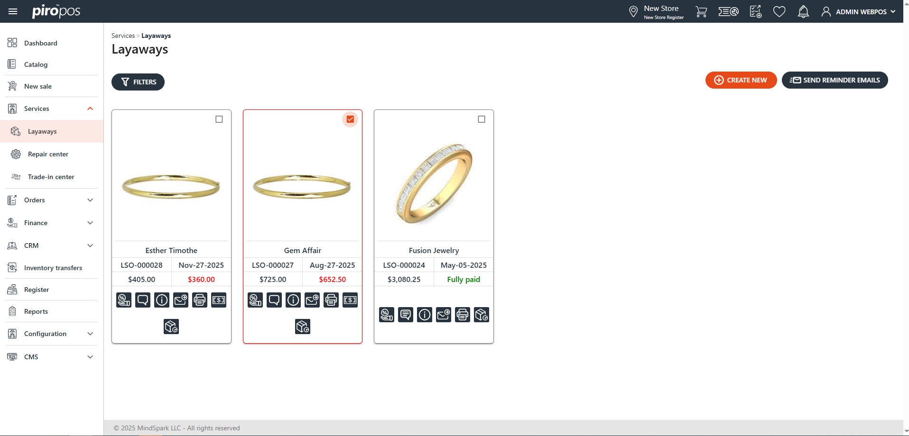Click cash payment icon on Gem Affair card
Screen dimensions: 909x436
pos(350,300)
